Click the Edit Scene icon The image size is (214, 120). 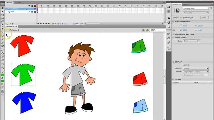pos(143,30)
